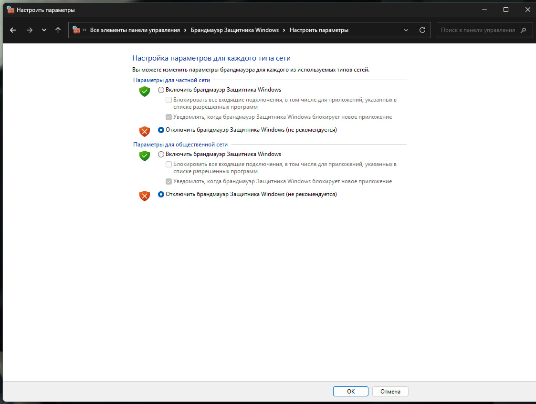
Task: Click green shield icon in public network section
Action: click(x=145, y=155)
